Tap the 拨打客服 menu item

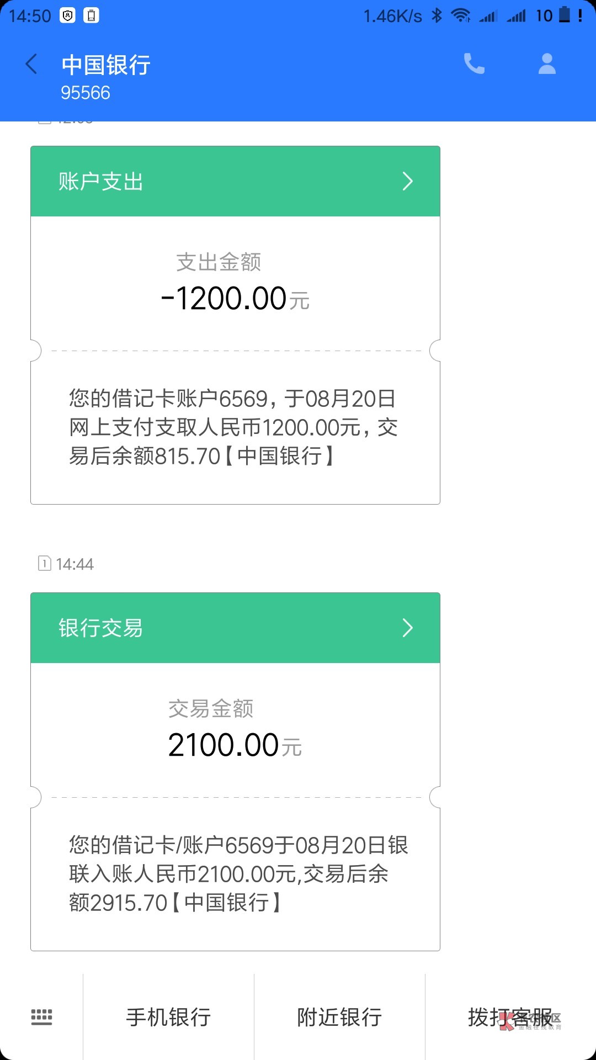pyautogui.click(x=510, y=1017)
